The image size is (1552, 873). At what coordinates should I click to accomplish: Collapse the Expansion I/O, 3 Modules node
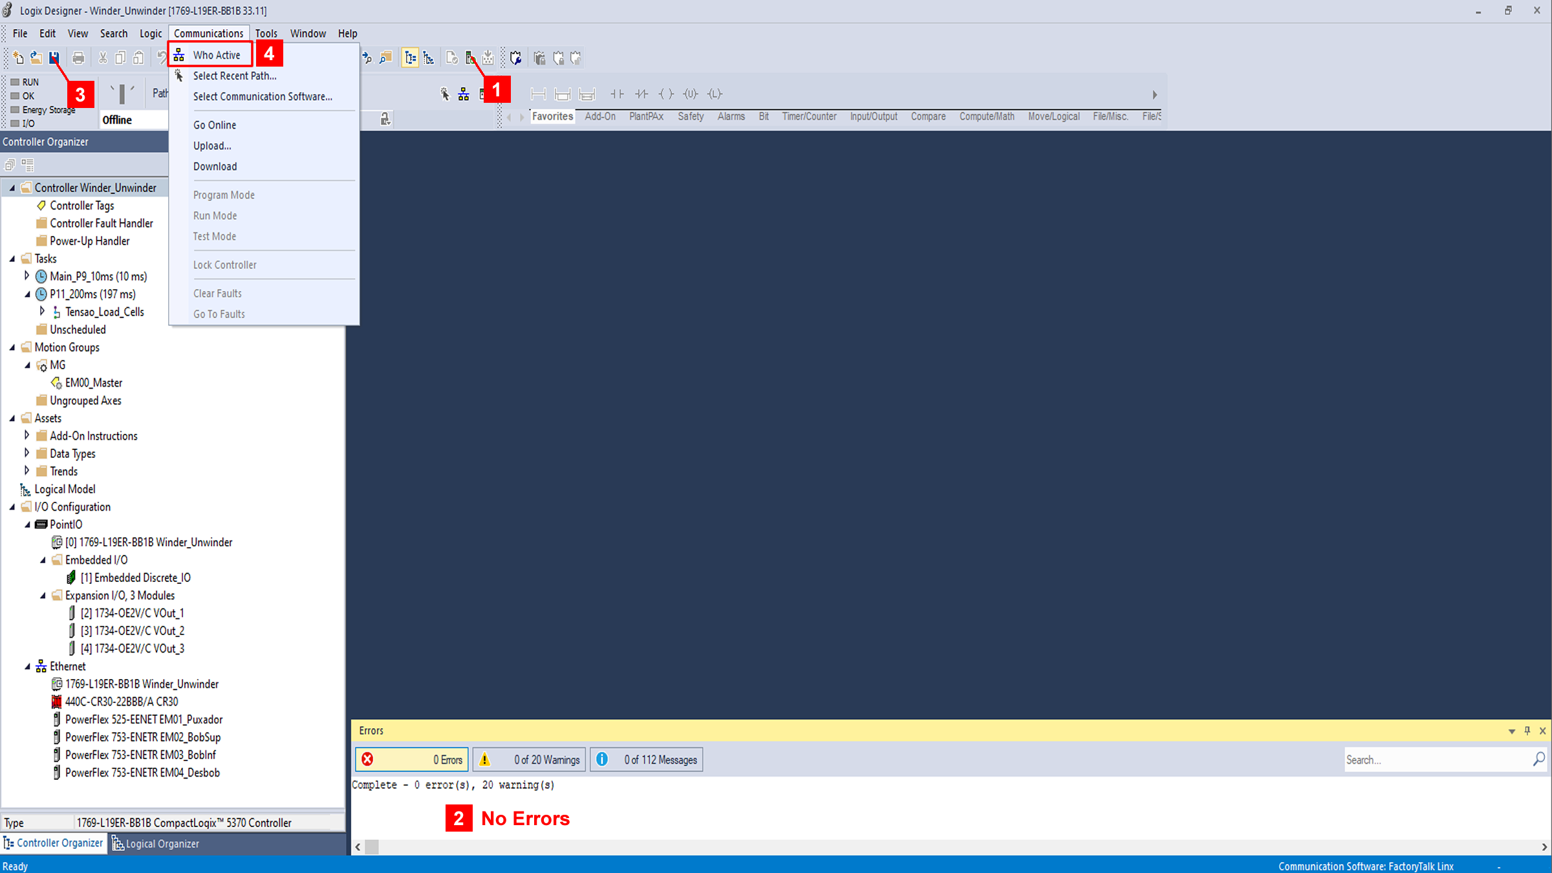click(43, 596)
